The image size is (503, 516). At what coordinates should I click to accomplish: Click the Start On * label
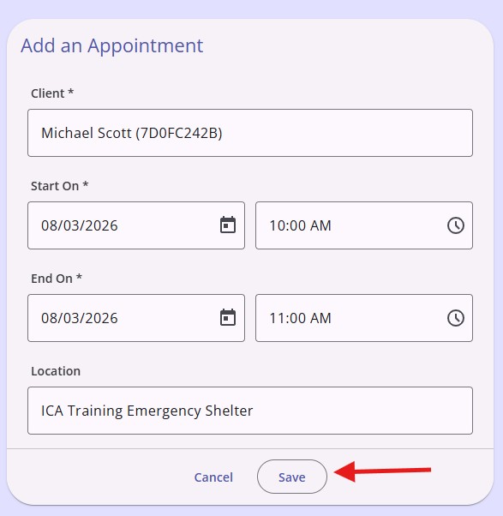59,186
